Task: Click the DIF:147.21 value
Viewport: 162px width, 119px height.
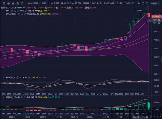Action: (x=32, y=97)
